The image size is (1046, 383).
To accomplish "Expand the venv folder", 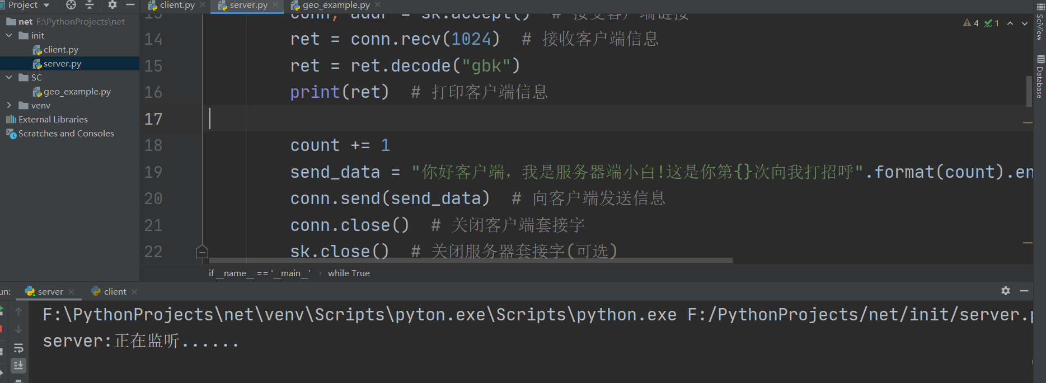I will point(9,105).
